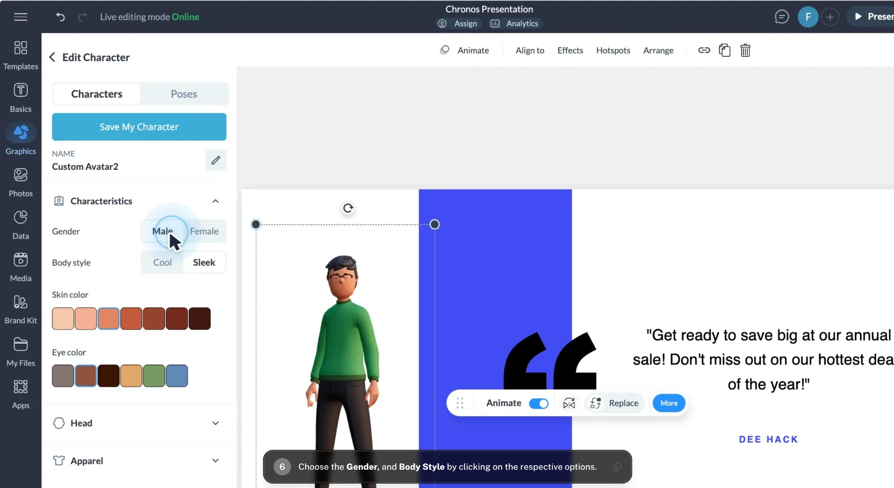Select Female gender option
Viewport: 894px width, 488px height.
204,231
